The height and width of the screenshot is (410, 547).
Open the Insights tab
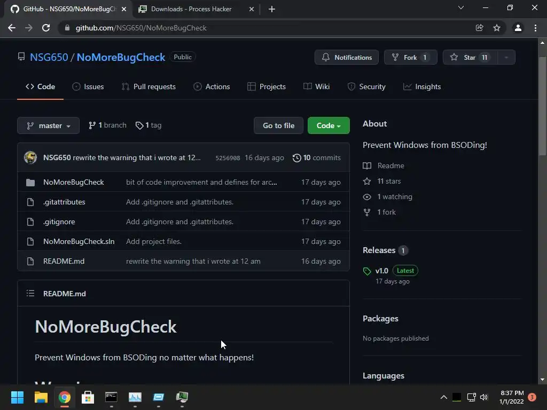coord(422,86)
